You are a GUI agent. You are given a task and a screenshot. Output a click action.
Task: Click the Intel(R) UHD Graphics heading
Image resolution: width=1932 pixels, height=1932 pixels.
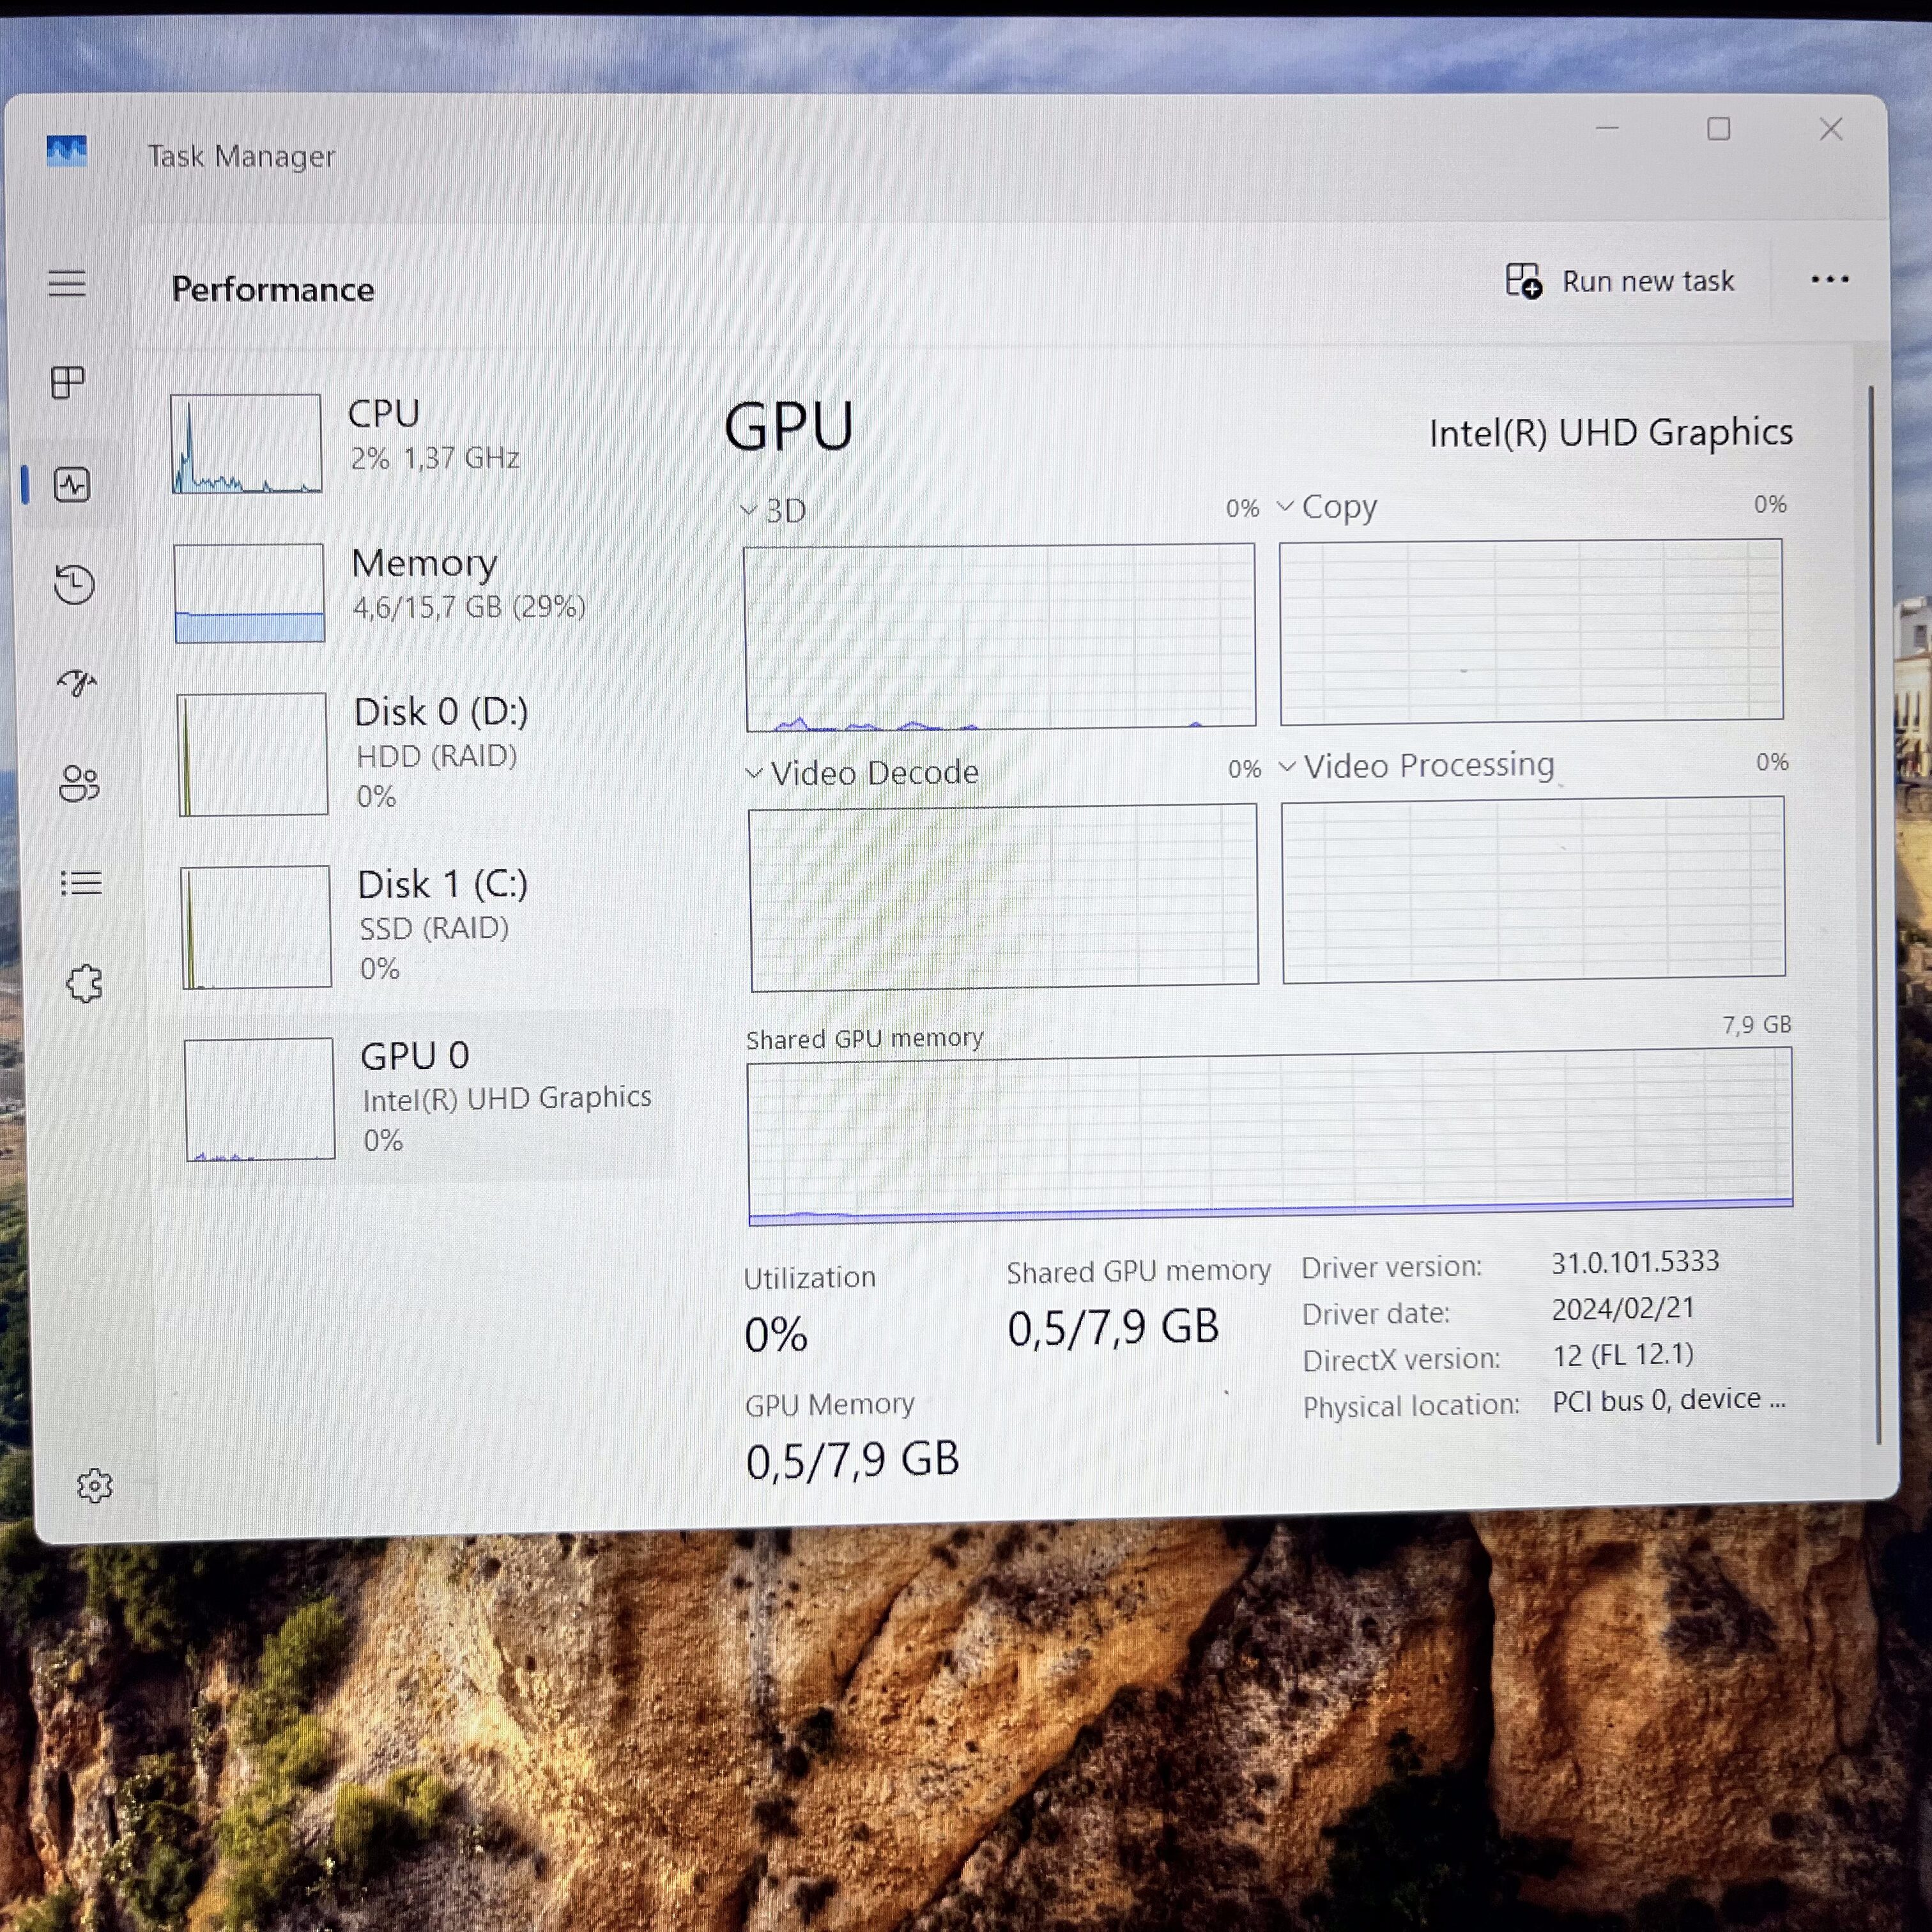point(1610,433)
